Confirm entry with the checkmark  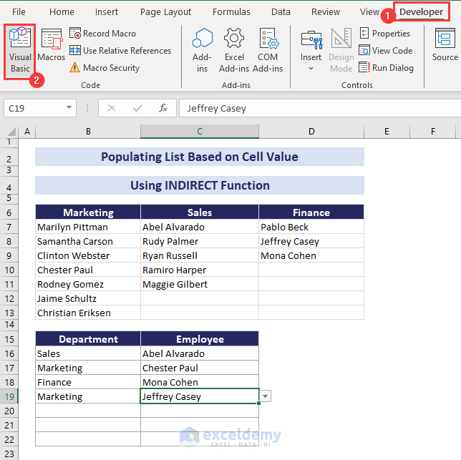tap(137, 108)
